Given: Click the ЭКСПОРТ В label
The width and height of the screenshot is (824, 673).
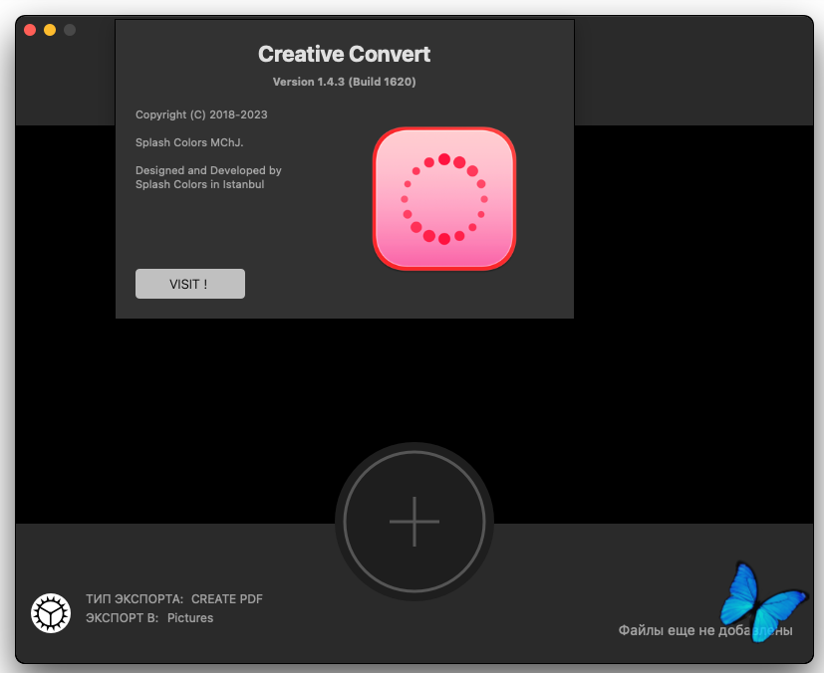Looking at the screenshot, I should point(122,618).
